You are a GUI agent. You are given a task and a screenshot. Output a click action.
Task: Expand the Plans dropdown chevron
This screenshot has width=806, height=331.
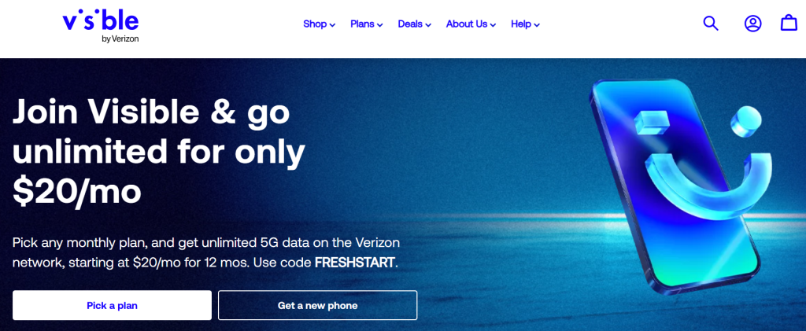click(x=380, y=24)
